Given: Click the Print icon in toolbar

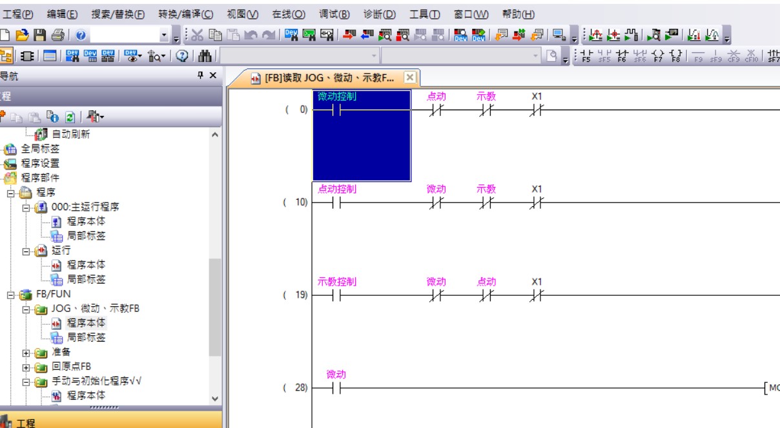Looking at the screenshot, I should [57, 35].
